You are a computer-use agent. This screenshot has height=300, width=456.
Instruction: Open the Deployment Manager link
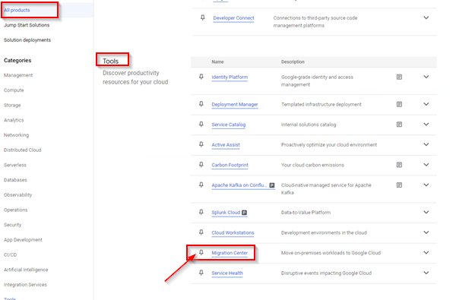pos(235,105)
